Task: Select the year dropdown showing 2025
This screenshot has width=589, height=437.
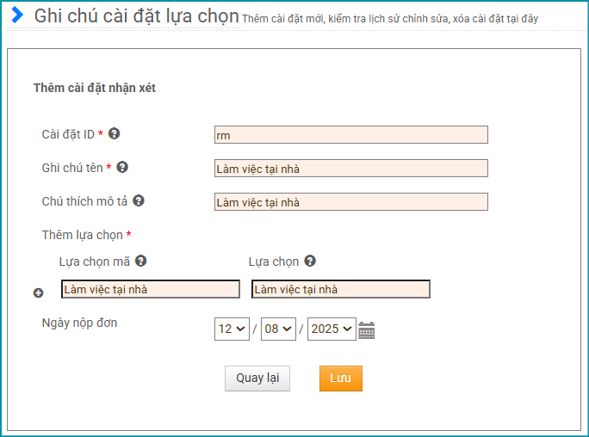Action: 332,329
